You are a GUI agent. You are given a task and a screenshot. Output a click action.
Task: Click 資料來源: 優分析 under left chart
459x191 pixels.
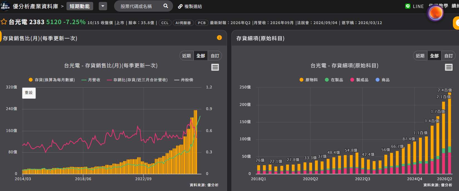(204, 185)
